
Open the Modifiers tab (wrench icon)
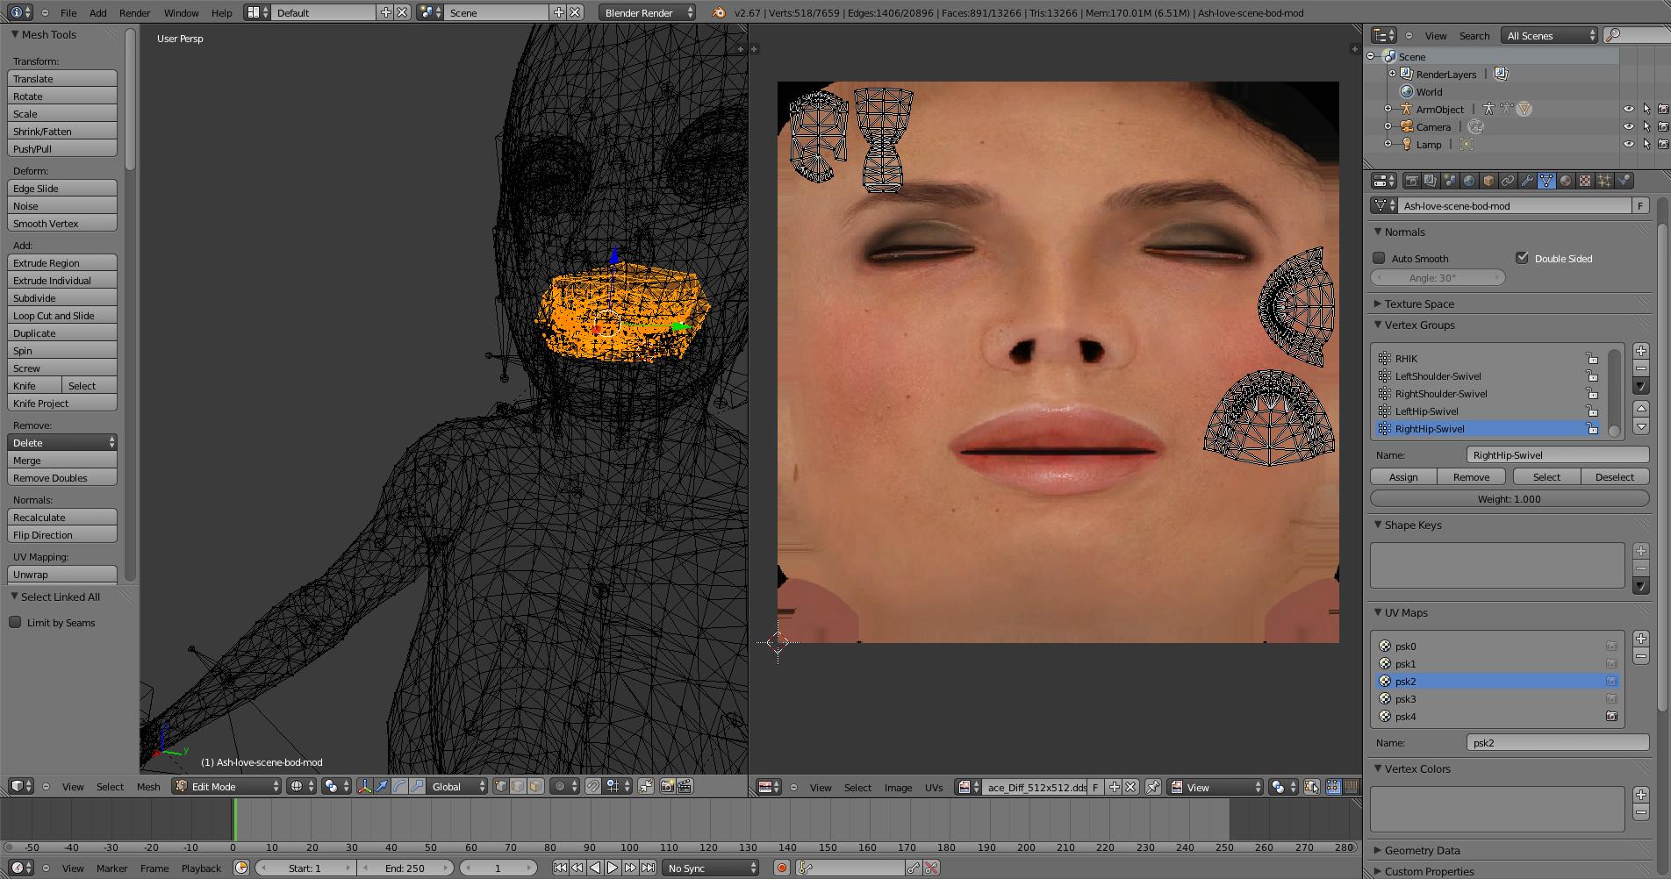1527,181
